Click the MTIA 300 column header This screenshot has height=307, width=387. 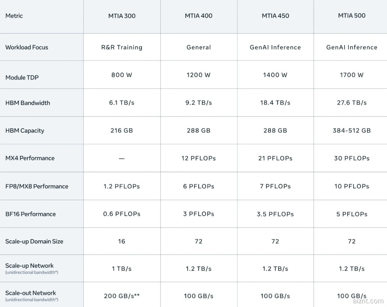(x=122, y=16)
